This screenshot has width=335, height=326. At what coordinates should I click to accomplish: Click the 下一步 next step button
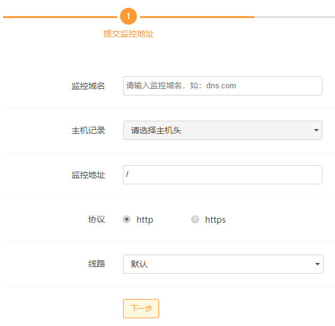[141, 309]
